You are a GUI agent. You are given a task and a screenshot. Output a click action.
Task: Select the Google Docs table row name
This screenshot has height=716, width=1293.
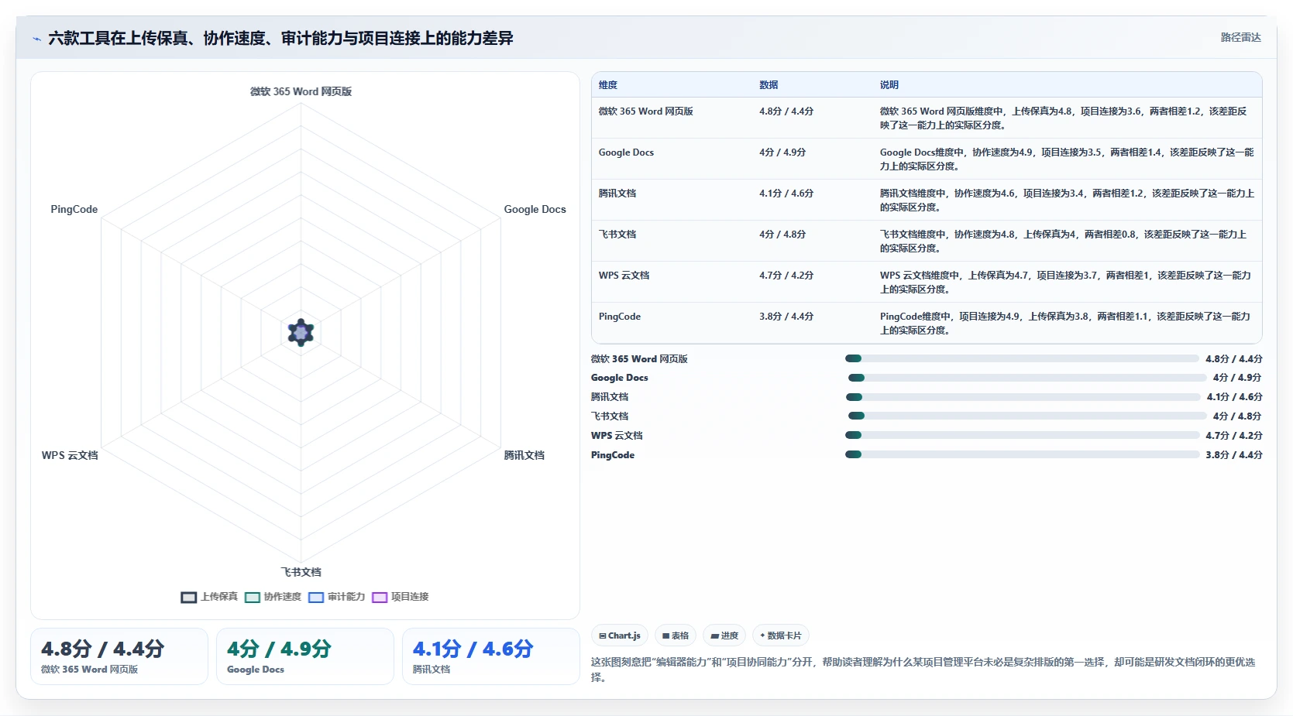tap(626, 152)
